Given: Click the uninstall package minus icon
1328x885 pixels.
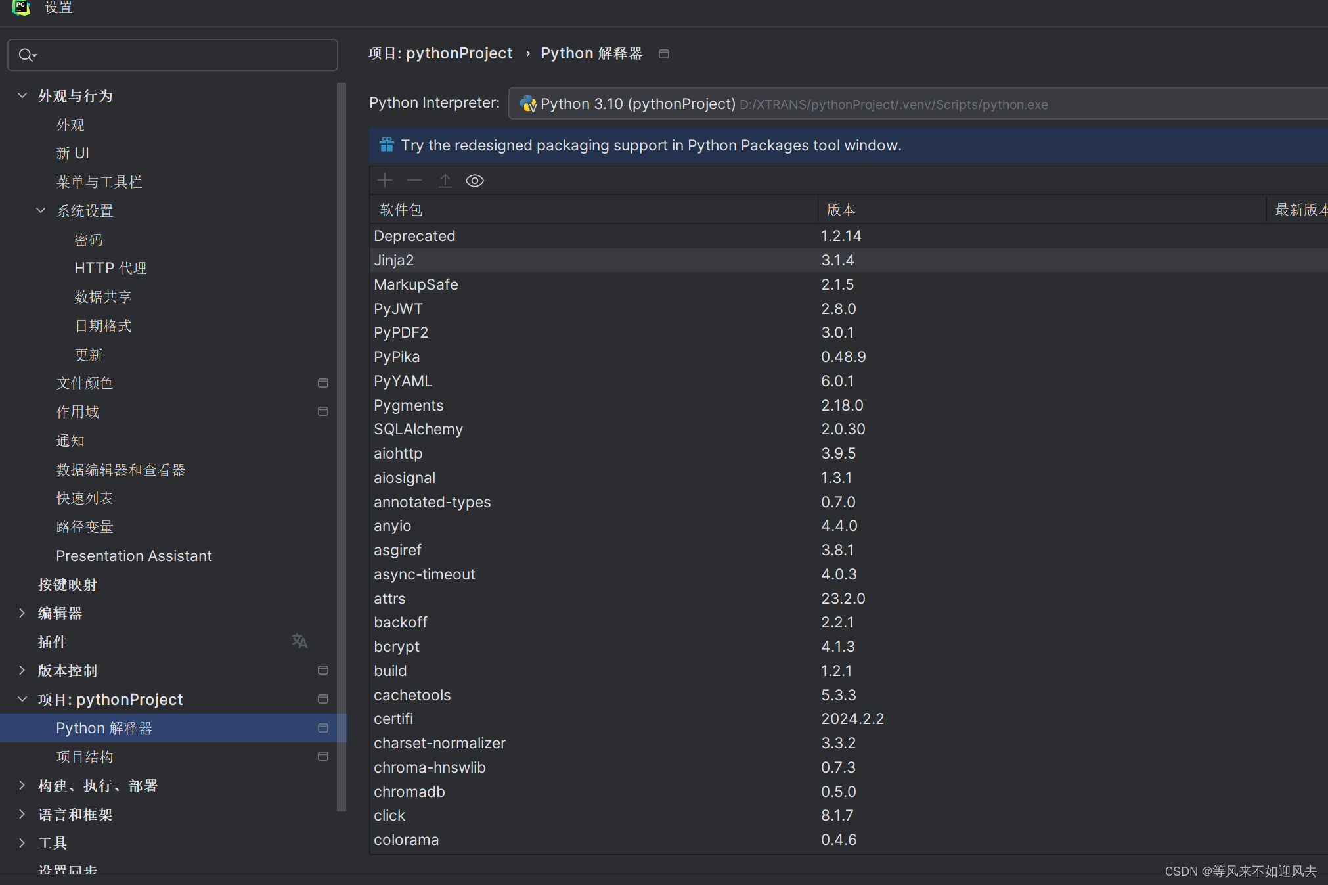Looking at the screenshot, I should (414, 181).
